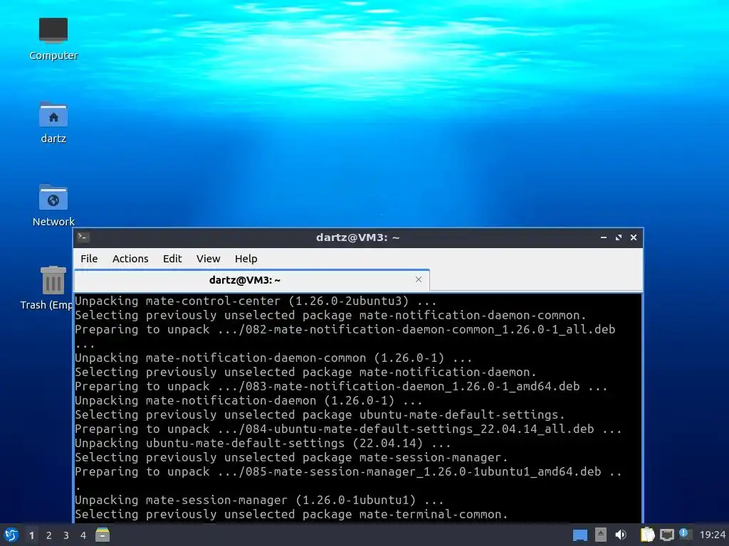The image size is (729, 546).
Task: Close the terminal window
Action: click(633, 237)
